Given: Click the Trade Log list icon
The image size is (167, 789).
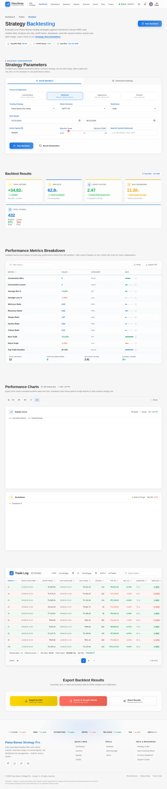Looking at the screenshot, I should [11, 573].
